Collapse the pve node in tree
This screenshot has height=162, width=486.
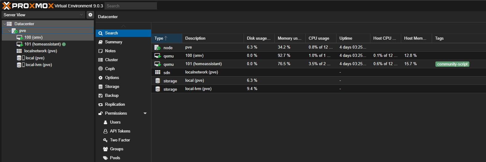point(10,31)
